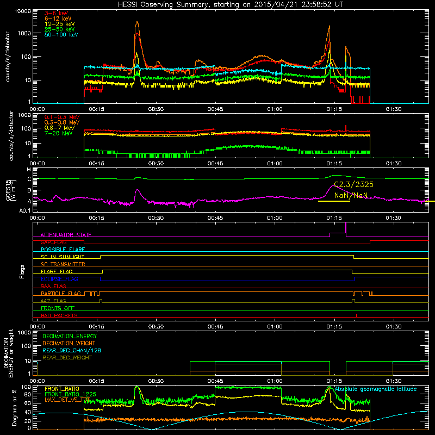
Task: Click the DECIMATION_WEIGHT legend label
Action: point(69,343)
